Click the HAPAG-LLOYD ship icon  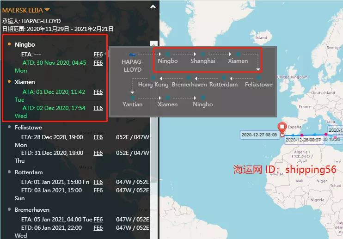[132, 55]
